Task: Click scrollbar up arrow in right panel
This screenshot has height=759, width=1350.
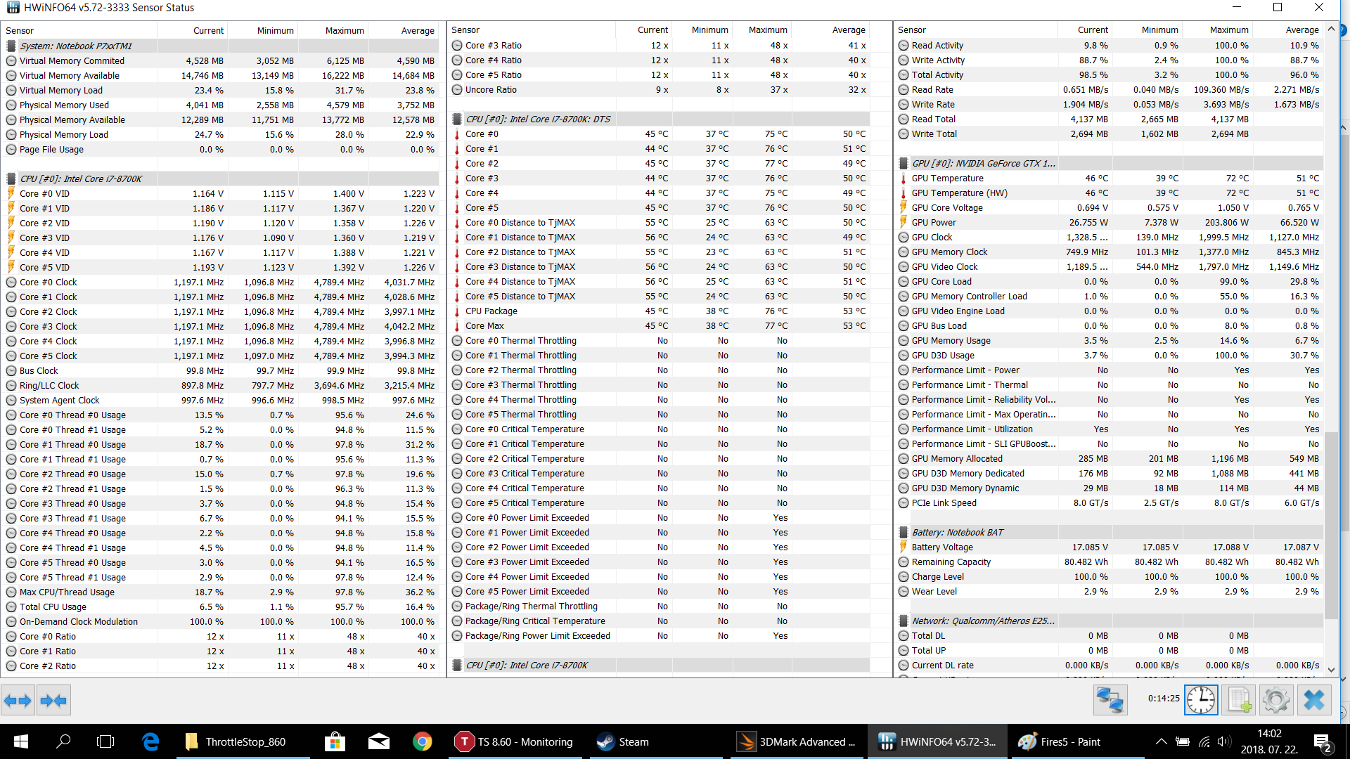Action: 1331,30
